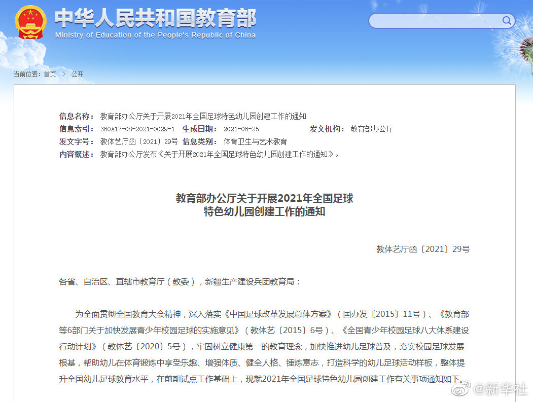Click the generation date 2021-06-25
Viewport: 533px width, 402px height.
click(x=241, y=129)
